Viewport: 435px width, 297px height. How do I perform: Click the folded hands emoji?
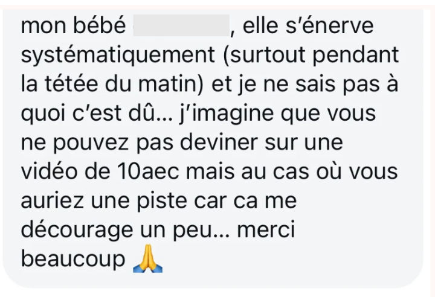coord(147,258)
